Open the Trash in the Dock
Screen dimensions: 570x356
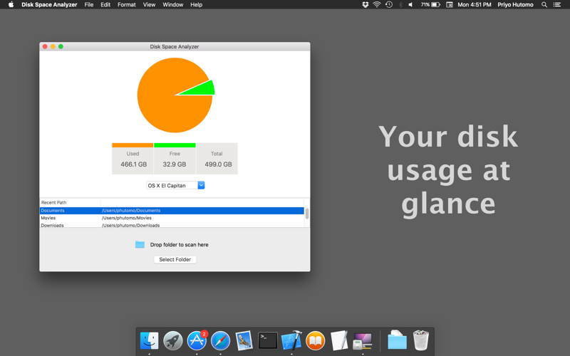tap(421, 340)
